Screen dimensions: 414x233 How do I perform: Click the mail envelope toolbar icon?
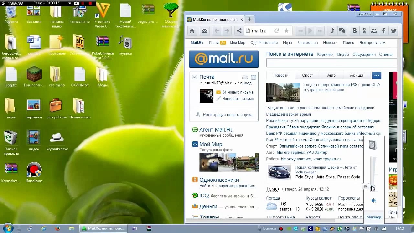point(204,31)
